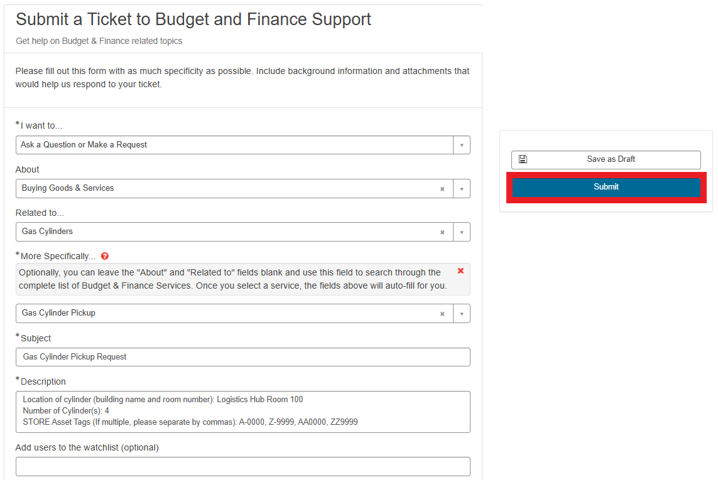Click into the Description text area
The image size is (718, 480).
(242, 412)
